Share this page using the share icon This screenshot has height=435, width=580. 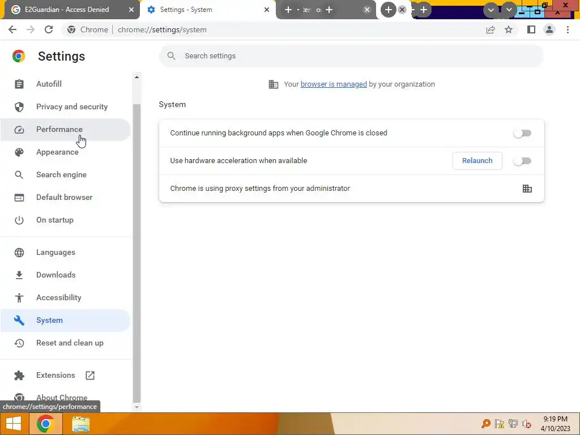point(491,29)
